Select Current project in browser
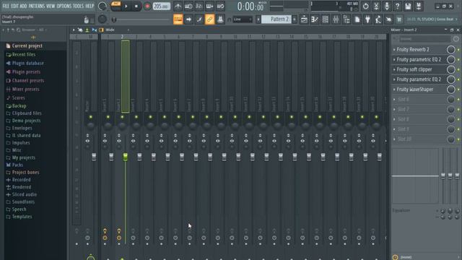This screenshot has height=260, width=462. [x=27, y=46]
